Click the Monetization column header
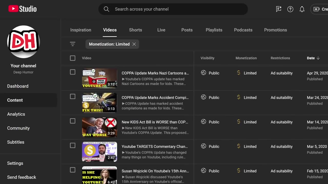The height and width of the screenshot is (184, 328). [246, 58]
